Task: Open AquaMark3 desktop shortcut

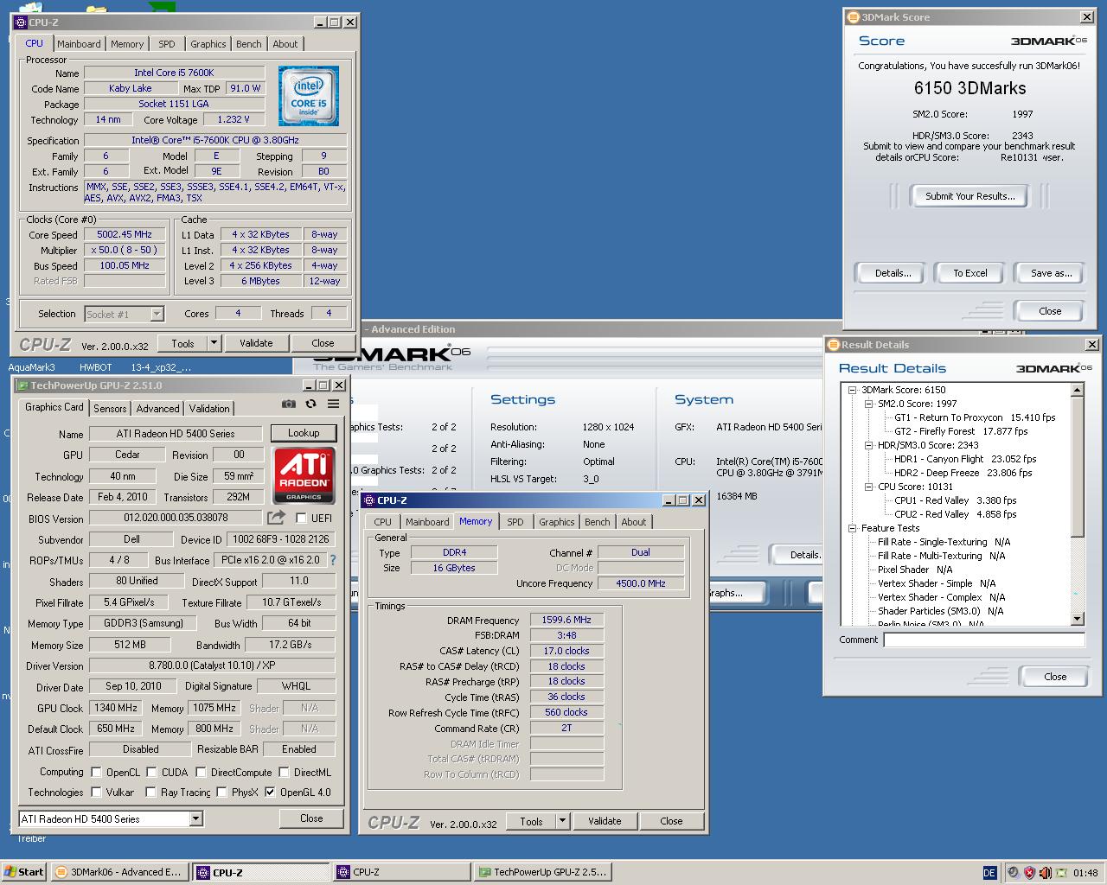Action: pos(31,367)
